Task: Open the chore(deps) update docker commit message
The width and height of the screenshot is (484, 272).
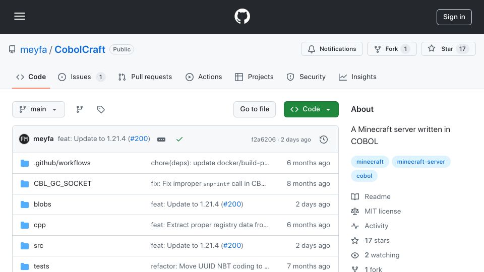Action: coord(210,163)
